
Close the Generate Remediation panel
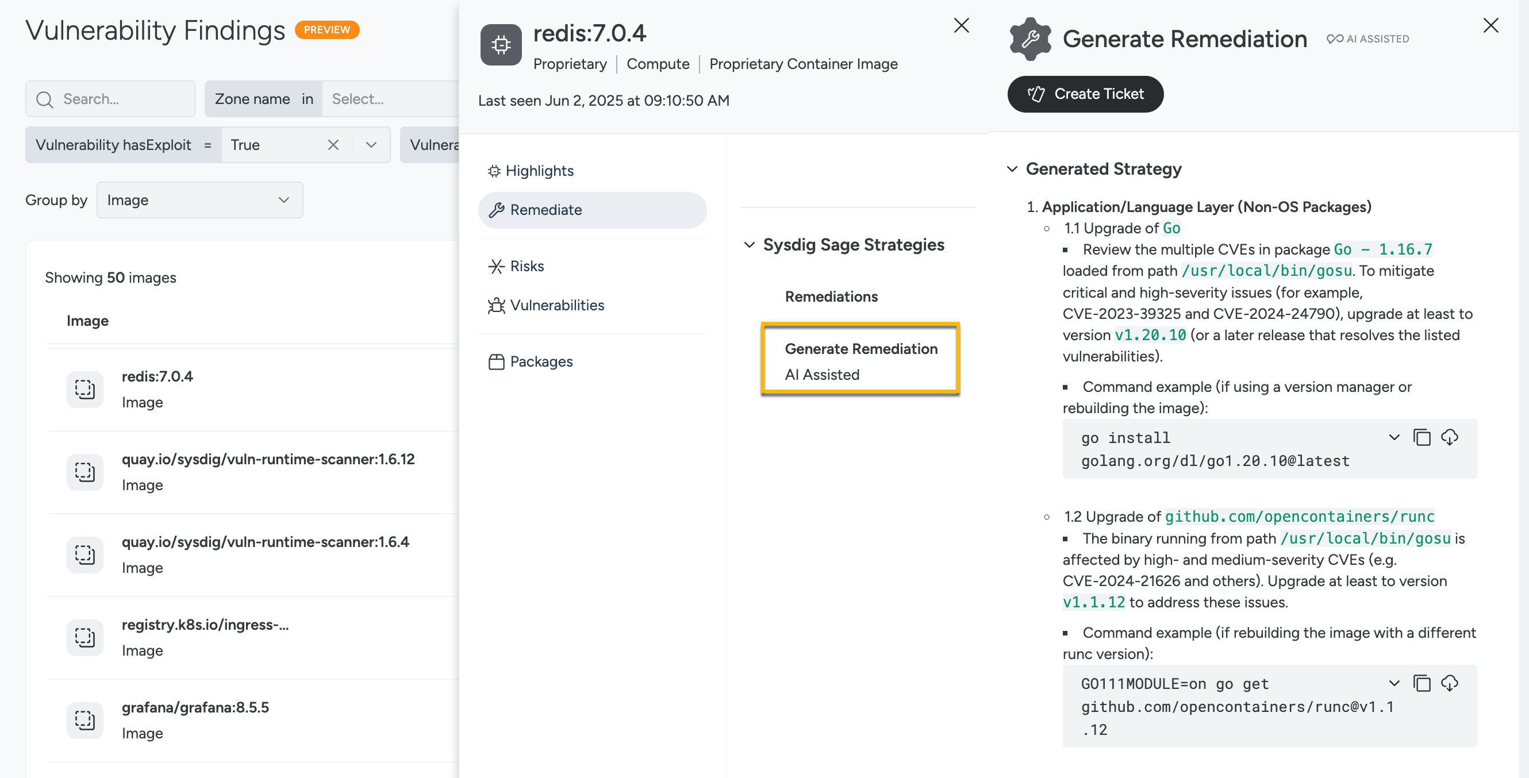click(1490, 25)
